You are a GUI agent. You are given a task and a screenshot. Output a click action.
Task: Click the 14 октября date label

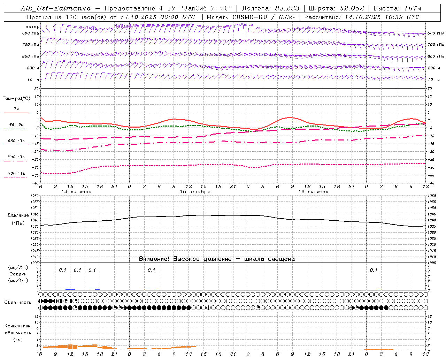click(76, 192)
